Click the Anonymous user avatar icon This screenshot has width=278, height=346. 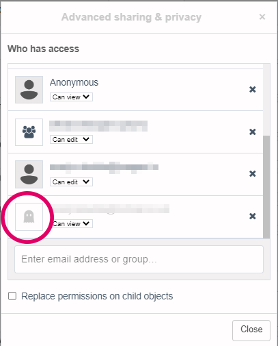tap(29, 90)
